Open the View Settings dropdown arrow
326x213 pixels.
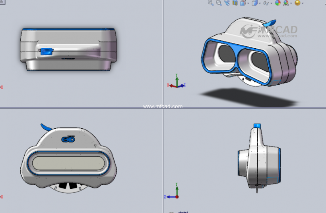click(x=303, y=3)
